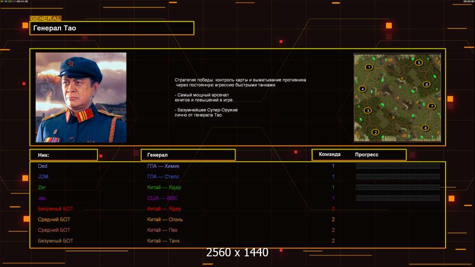Click 'Китай — Огонь' general entry
The height and width of the screenshot is (267, 475).
point(165,219)
